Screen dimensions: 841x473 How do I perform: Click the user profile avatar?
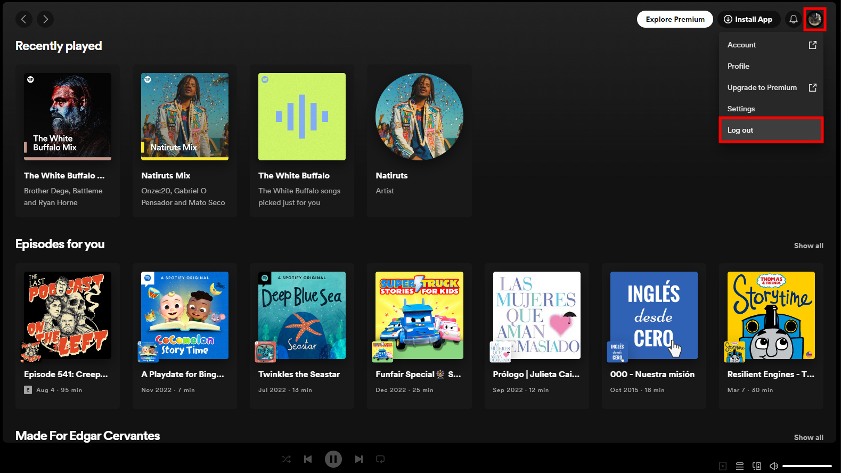(x=814, y=20)
